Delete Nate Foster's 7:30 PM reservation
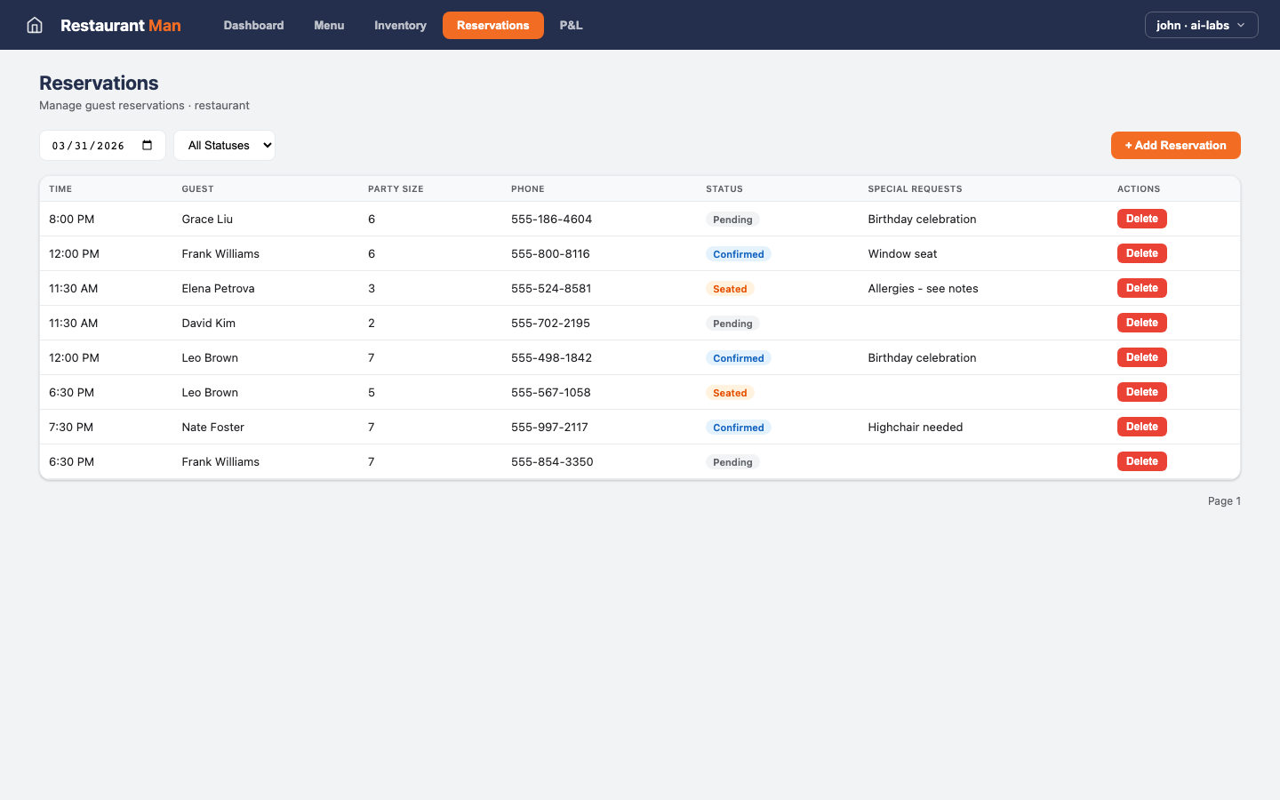This screenshot has height=800, width=1280. coord(1141,426)
